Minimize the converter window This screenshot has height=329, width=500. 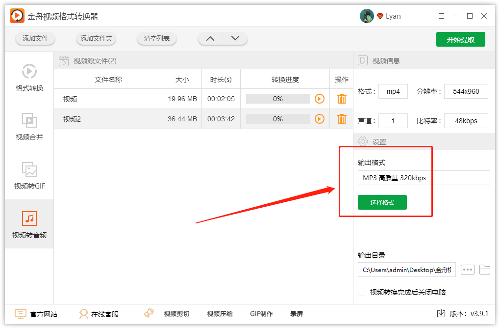tap(456, 16)
